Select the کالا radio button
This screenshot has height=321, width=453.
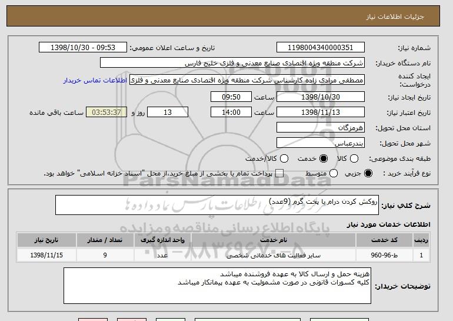[354, 158]
